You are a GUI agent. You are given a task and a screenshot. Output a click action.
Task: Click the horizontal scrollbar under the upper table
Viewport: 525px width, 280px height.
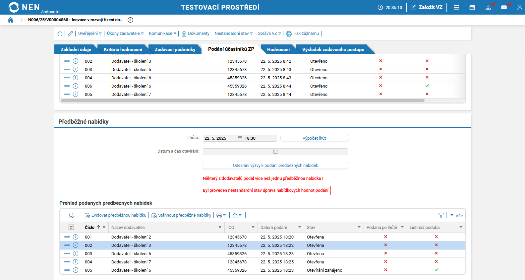tap(242, 101)
